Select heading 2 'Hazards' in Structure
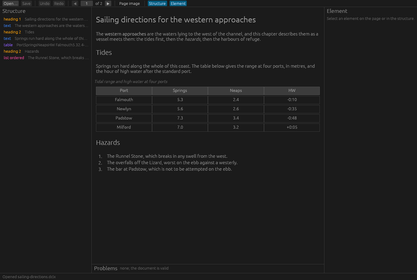 point(45,51)
